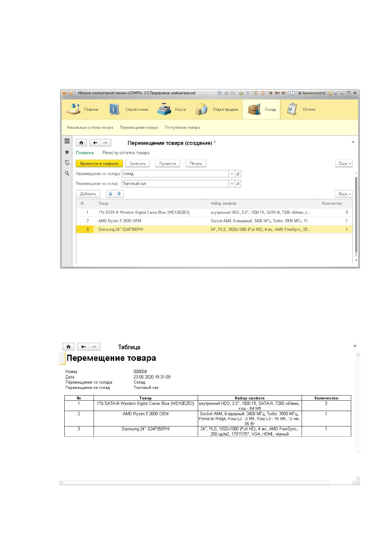Click the Добавить button

pos(88,194)
